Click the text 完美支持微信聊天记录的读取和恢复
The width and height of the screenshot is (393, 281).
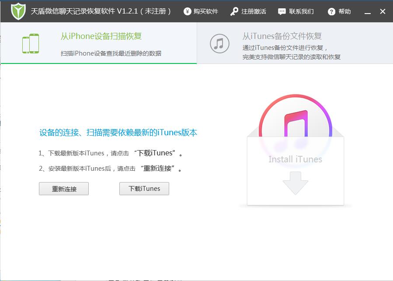click(x=291, y=57)
